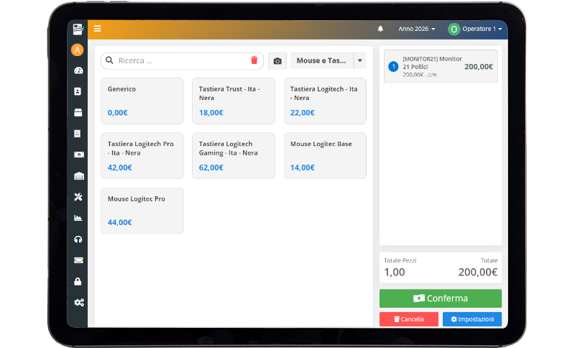Click the green Conferma button
The height and width of the screenshot is (348, 575).
(x=441, y=298)
